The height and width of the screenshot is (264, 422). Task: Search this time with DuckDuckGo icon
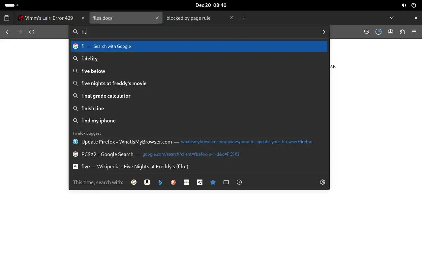[x=173, y=182]
